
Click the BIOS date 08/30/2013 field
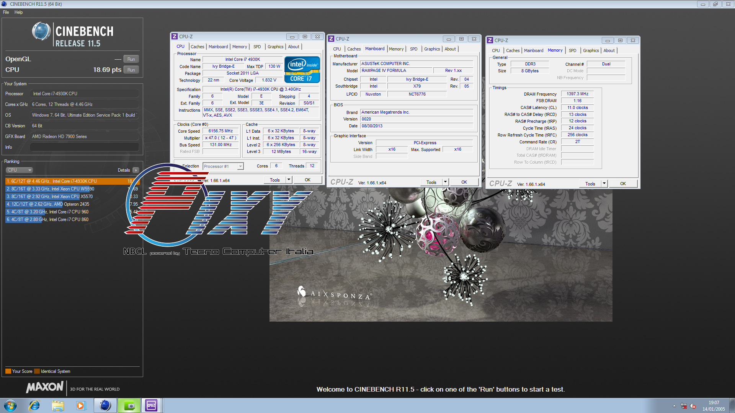coord(416,126)
